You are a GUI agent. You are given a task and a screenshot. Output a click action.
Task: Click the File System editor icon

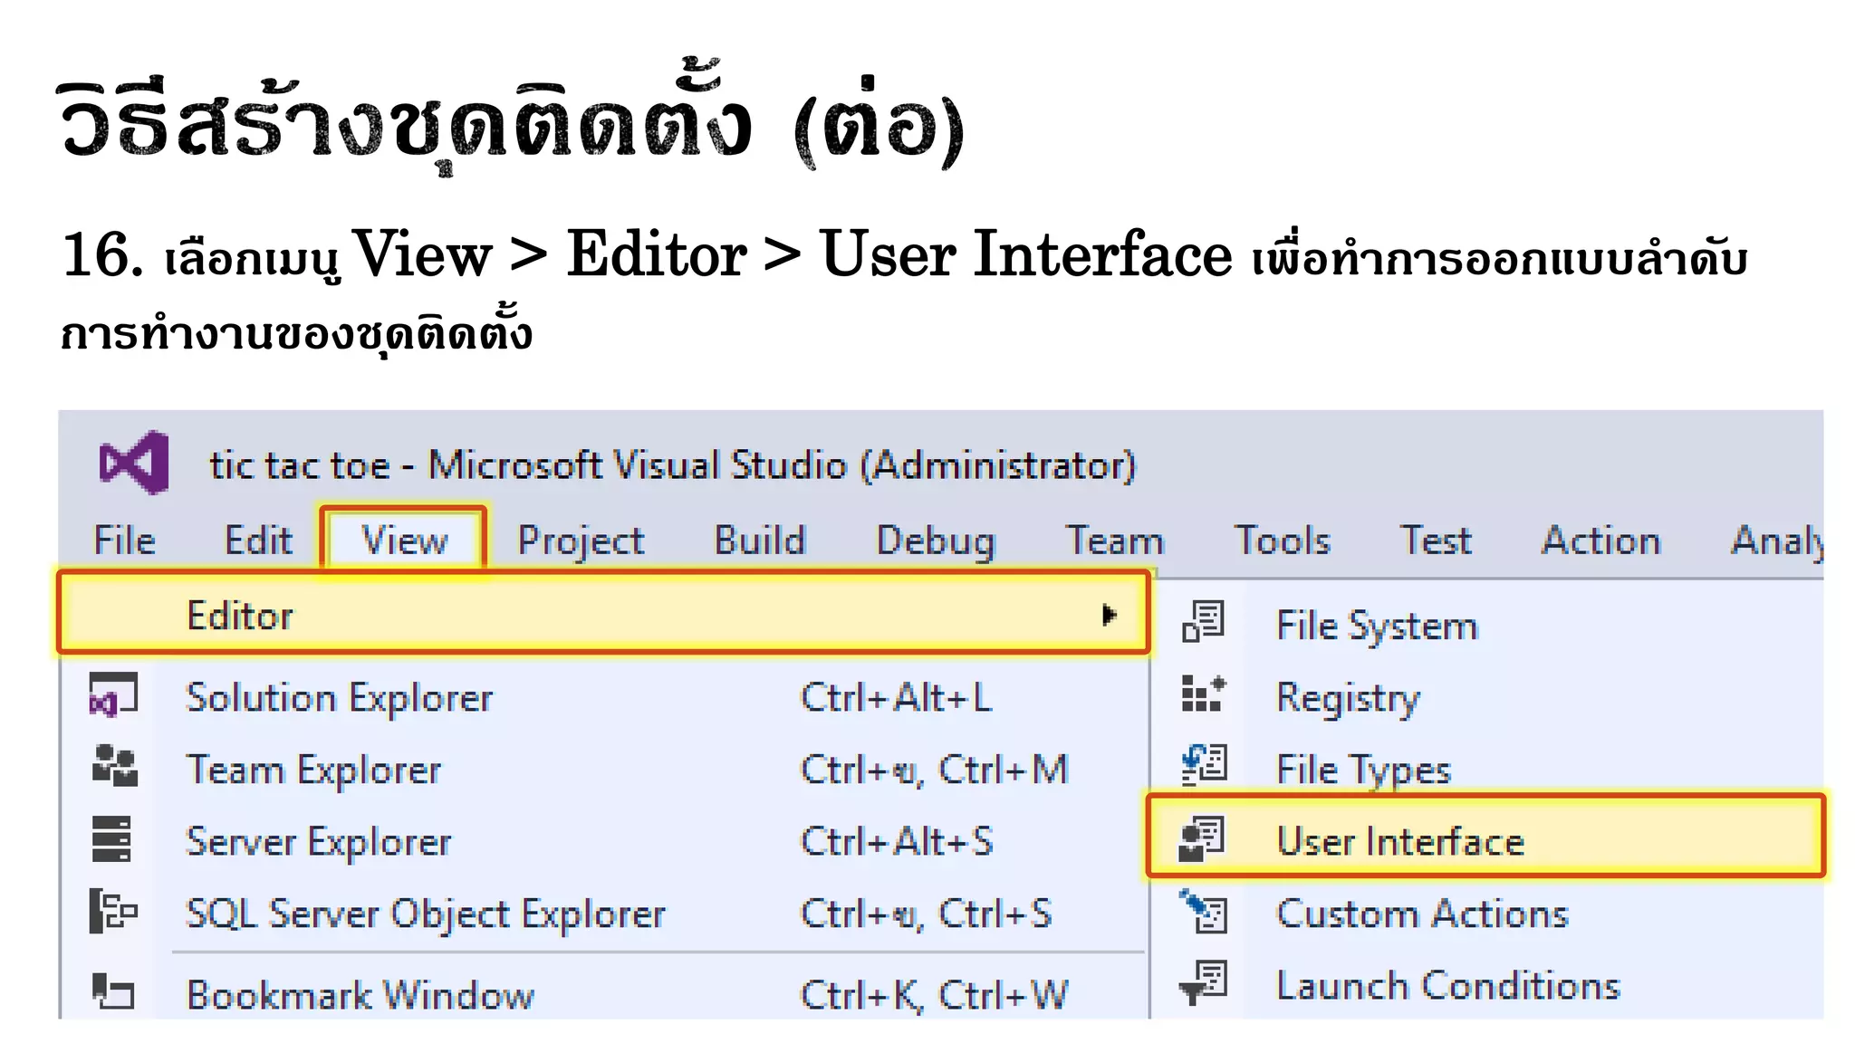click(1204, 622)
